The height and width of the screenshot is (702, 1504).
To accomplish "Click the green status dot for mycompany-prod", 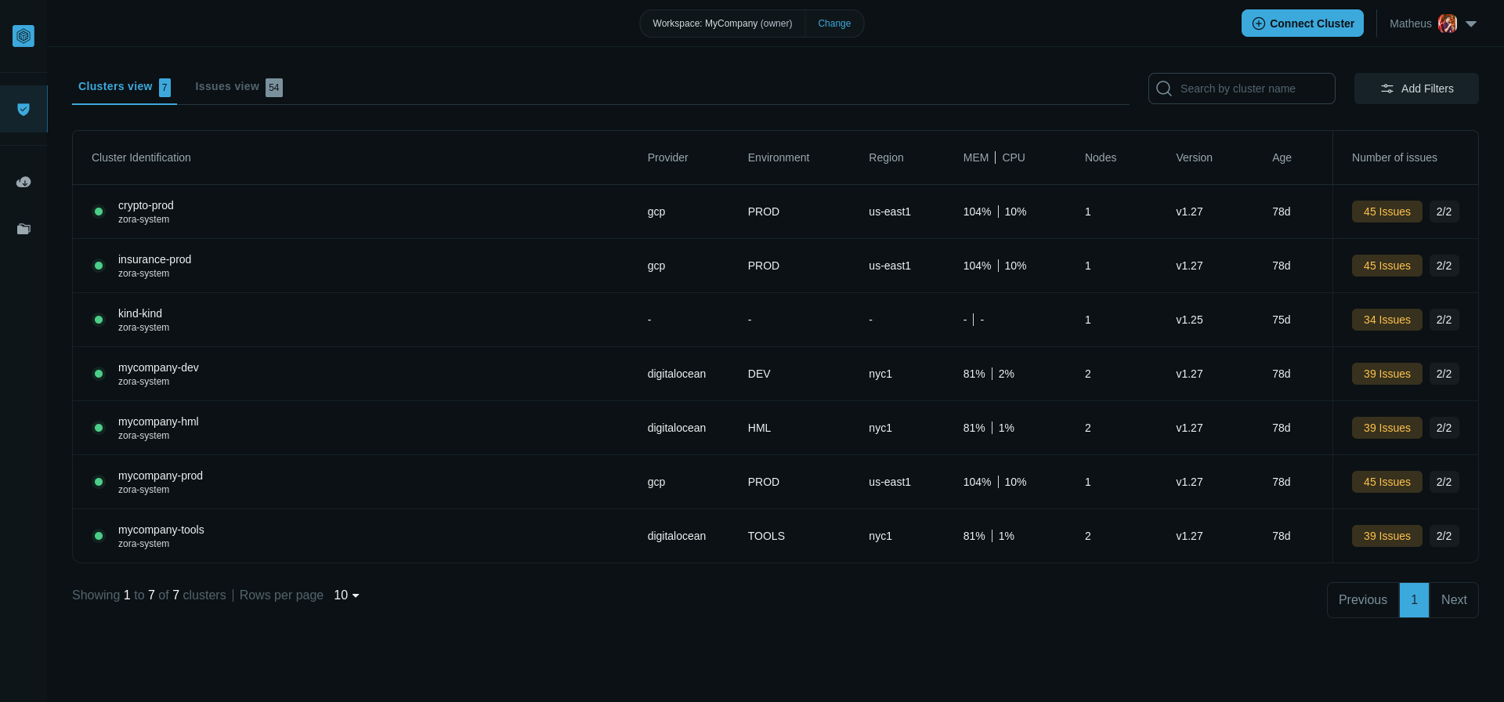I will click(x=99, y=482).
